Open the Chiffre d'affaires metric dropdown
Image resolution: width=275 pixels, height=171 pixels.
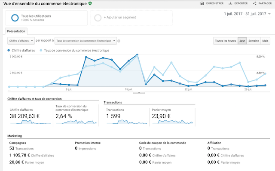[x=21, y=41]
